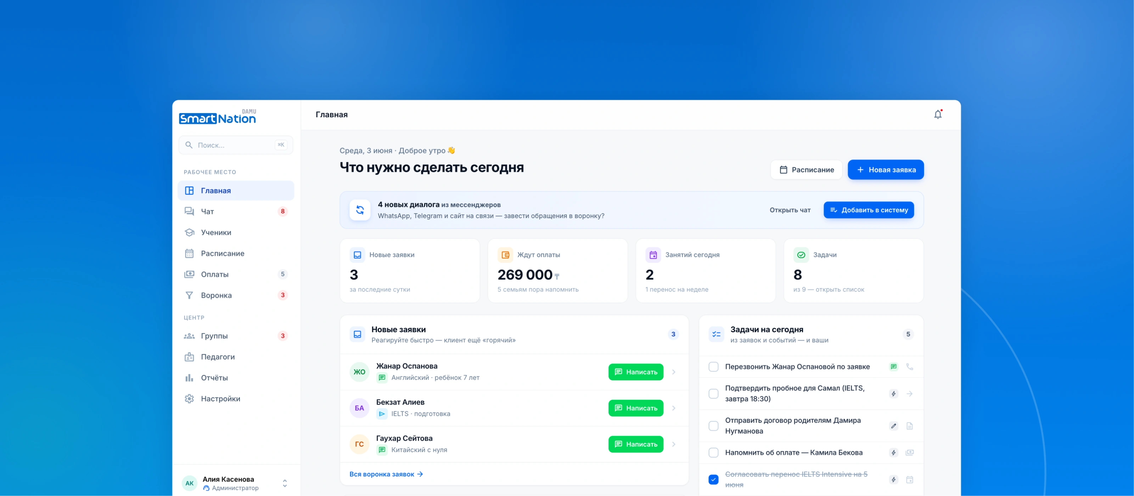Click payment icon on Напомнить об оплате task

coord(909,452)
